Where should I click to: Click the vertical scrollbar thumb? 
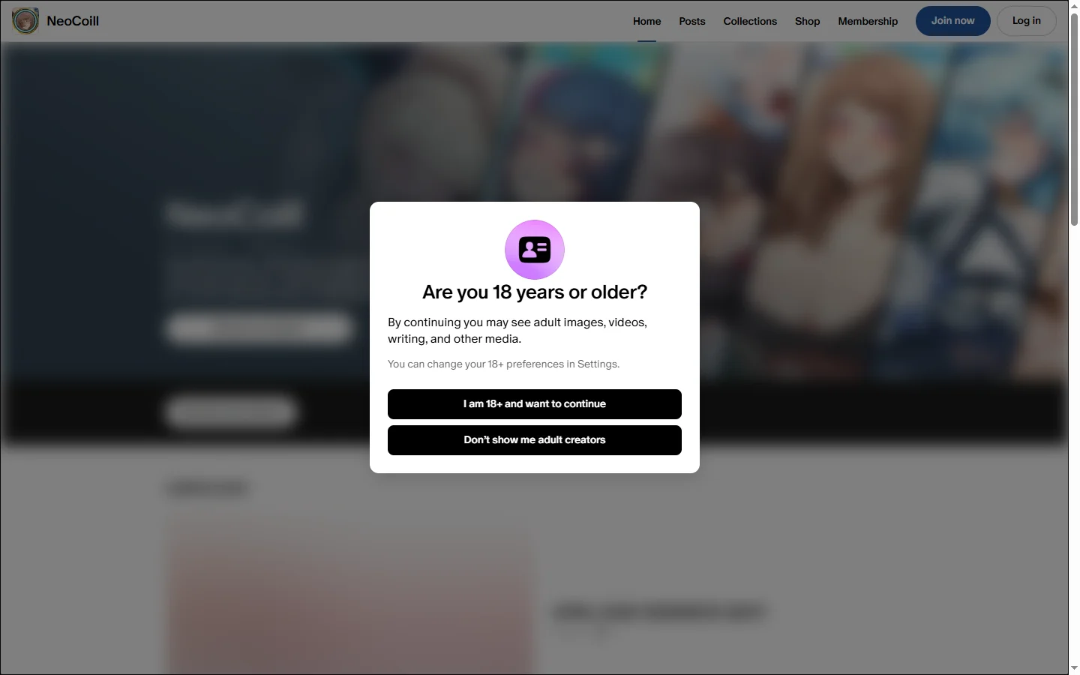(1074, 118)
